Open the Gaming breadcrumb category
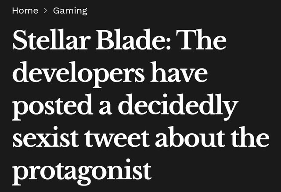 (70, 11)
